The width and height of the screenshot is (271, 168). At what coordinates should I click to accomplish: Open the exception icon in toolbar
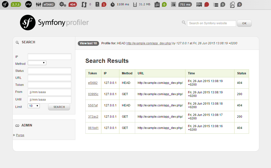[98, 4]
